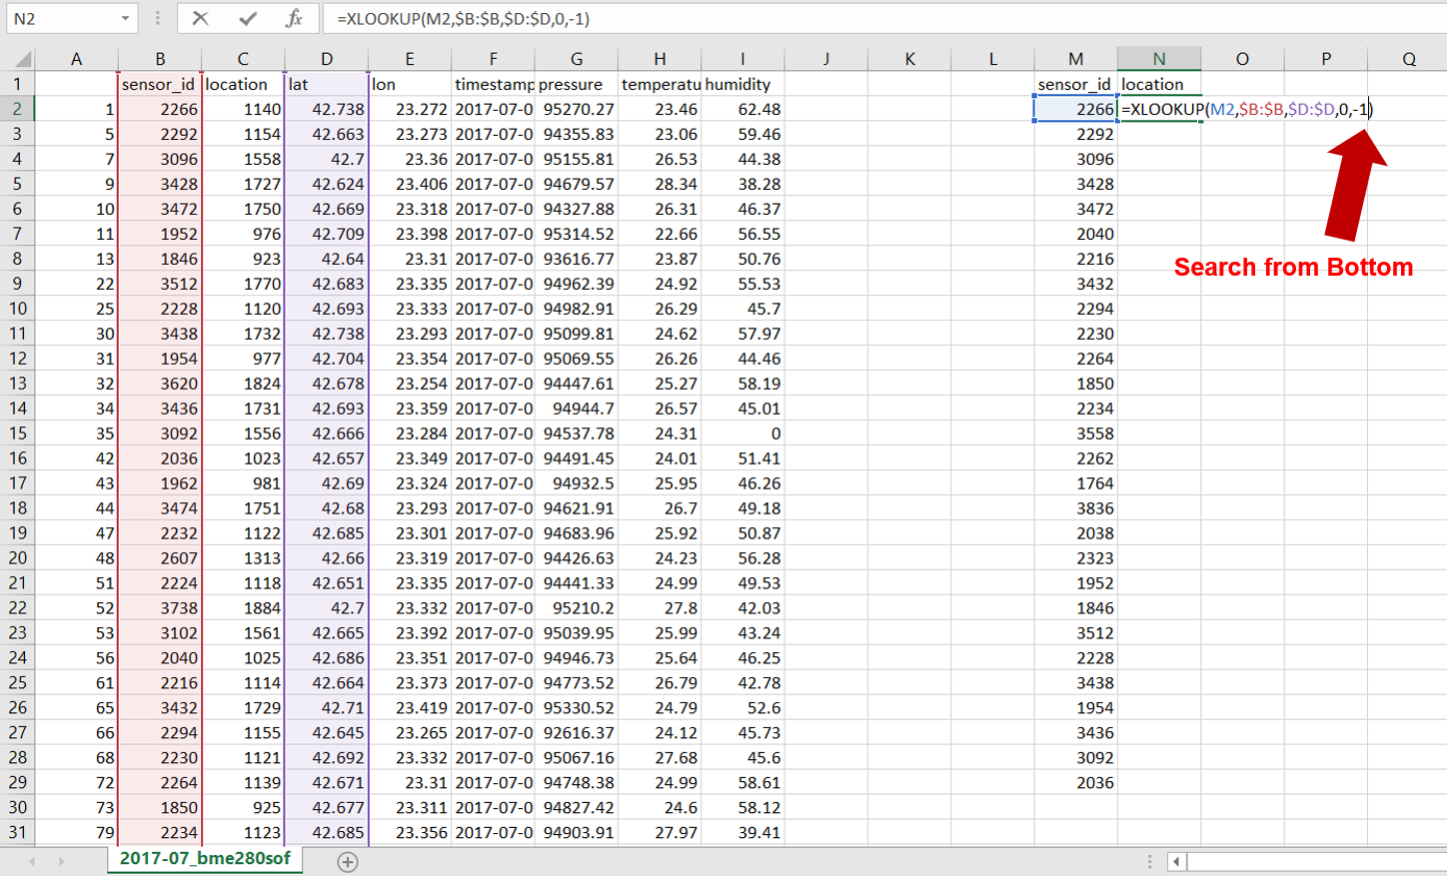Cancel the formula entry with the X icon
This screenshot has height=876, width=1447.
pyautogui.click(x=201, y=18)
